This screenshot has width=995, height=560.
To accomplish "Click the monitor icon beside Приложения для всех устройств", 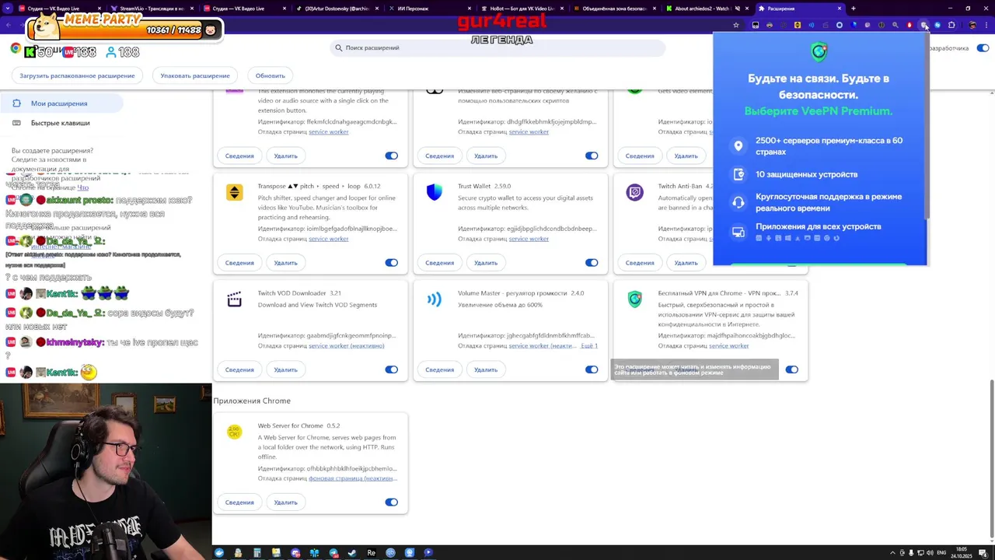I will point(738,232).
